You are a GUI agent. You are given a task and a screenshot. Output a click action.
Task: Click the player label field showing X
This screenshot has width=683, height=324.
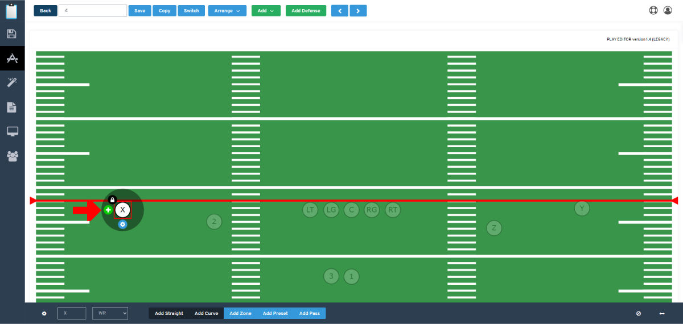click(x=72, y=313)
